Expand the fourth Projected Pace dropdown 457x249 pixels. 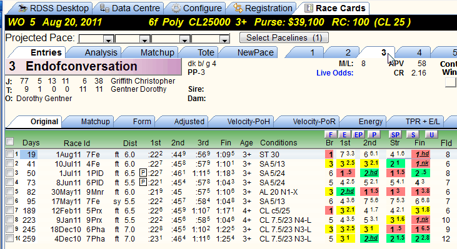[x=224, y=39]
